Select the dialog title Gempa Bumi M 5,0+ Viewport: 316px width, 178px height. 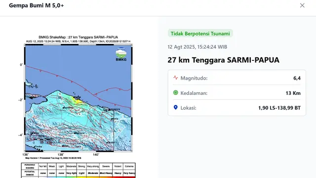point(36,5)
